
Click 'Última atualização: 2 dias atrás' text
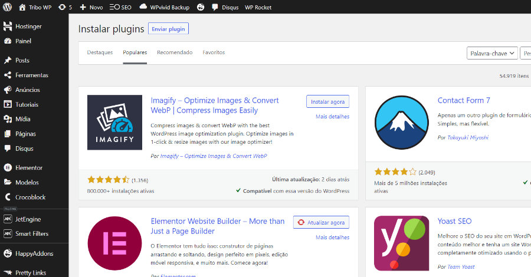(310, 179)
